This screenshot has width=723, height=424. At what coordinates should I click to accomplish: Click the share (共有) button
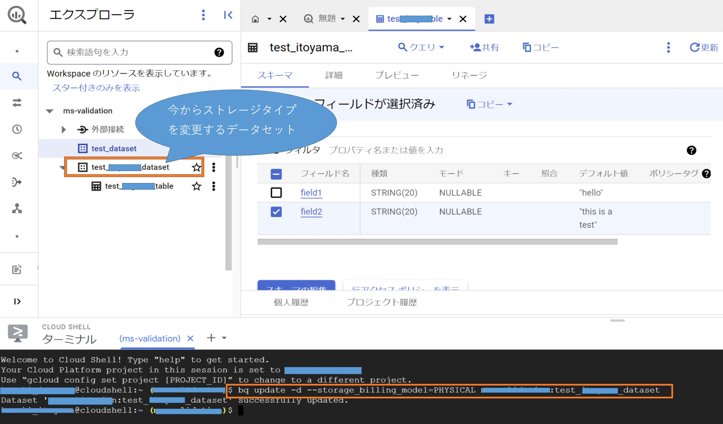click(x=484, y=47)
